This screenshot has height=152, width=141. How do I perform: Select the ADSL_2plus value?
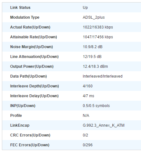(x=94, y=17)
